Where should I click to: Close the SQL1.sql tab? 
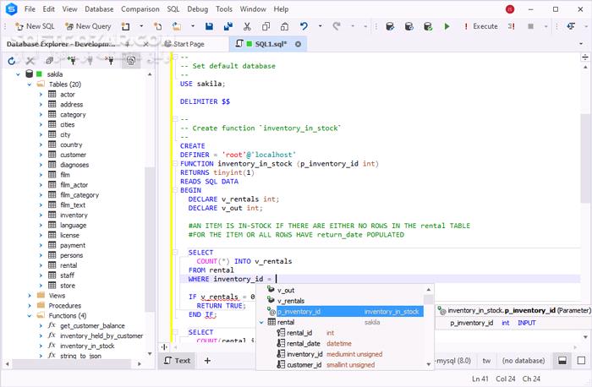coord(299,44)
